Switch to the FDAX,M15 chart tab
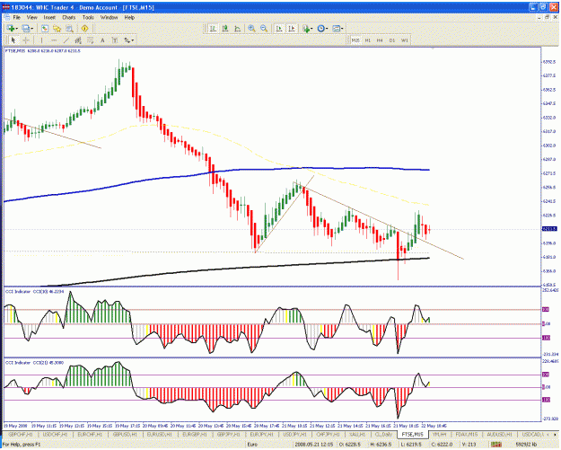 [x=466, y=434]
